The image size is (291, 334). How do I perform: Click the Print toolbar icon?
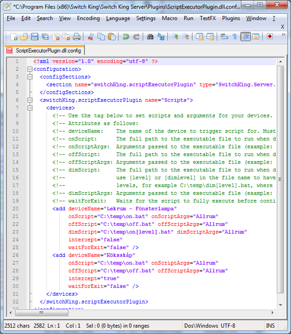tap(77, 37)
